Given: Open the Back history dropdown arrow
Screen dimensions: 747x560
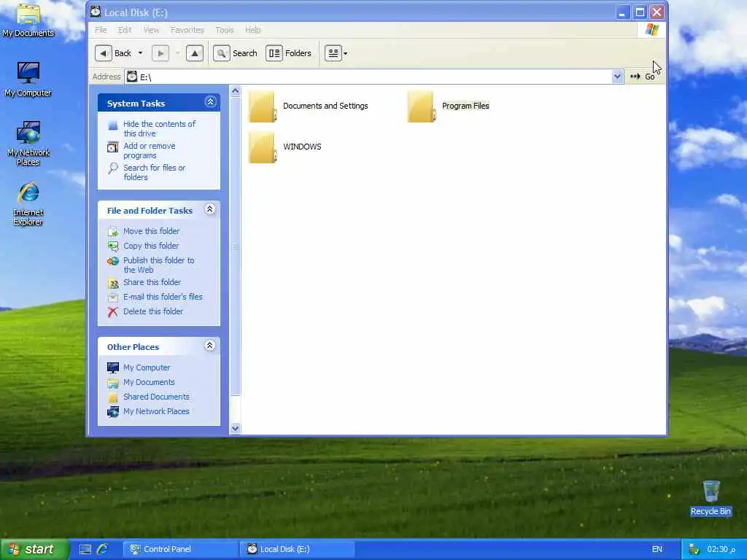Looking at the screenshot, I should 140,53.
